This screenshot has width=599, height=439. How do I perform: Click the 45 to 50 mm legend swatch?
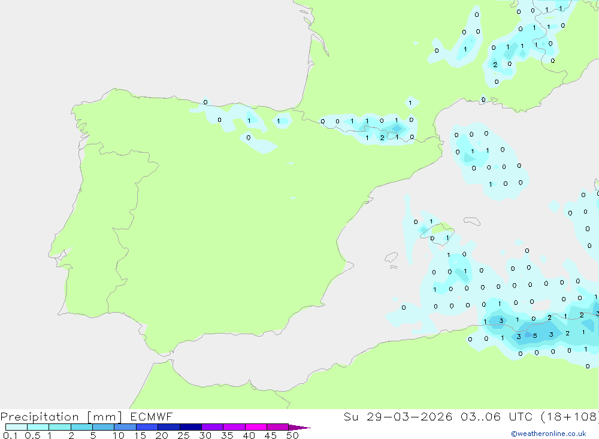click(277, 427)
